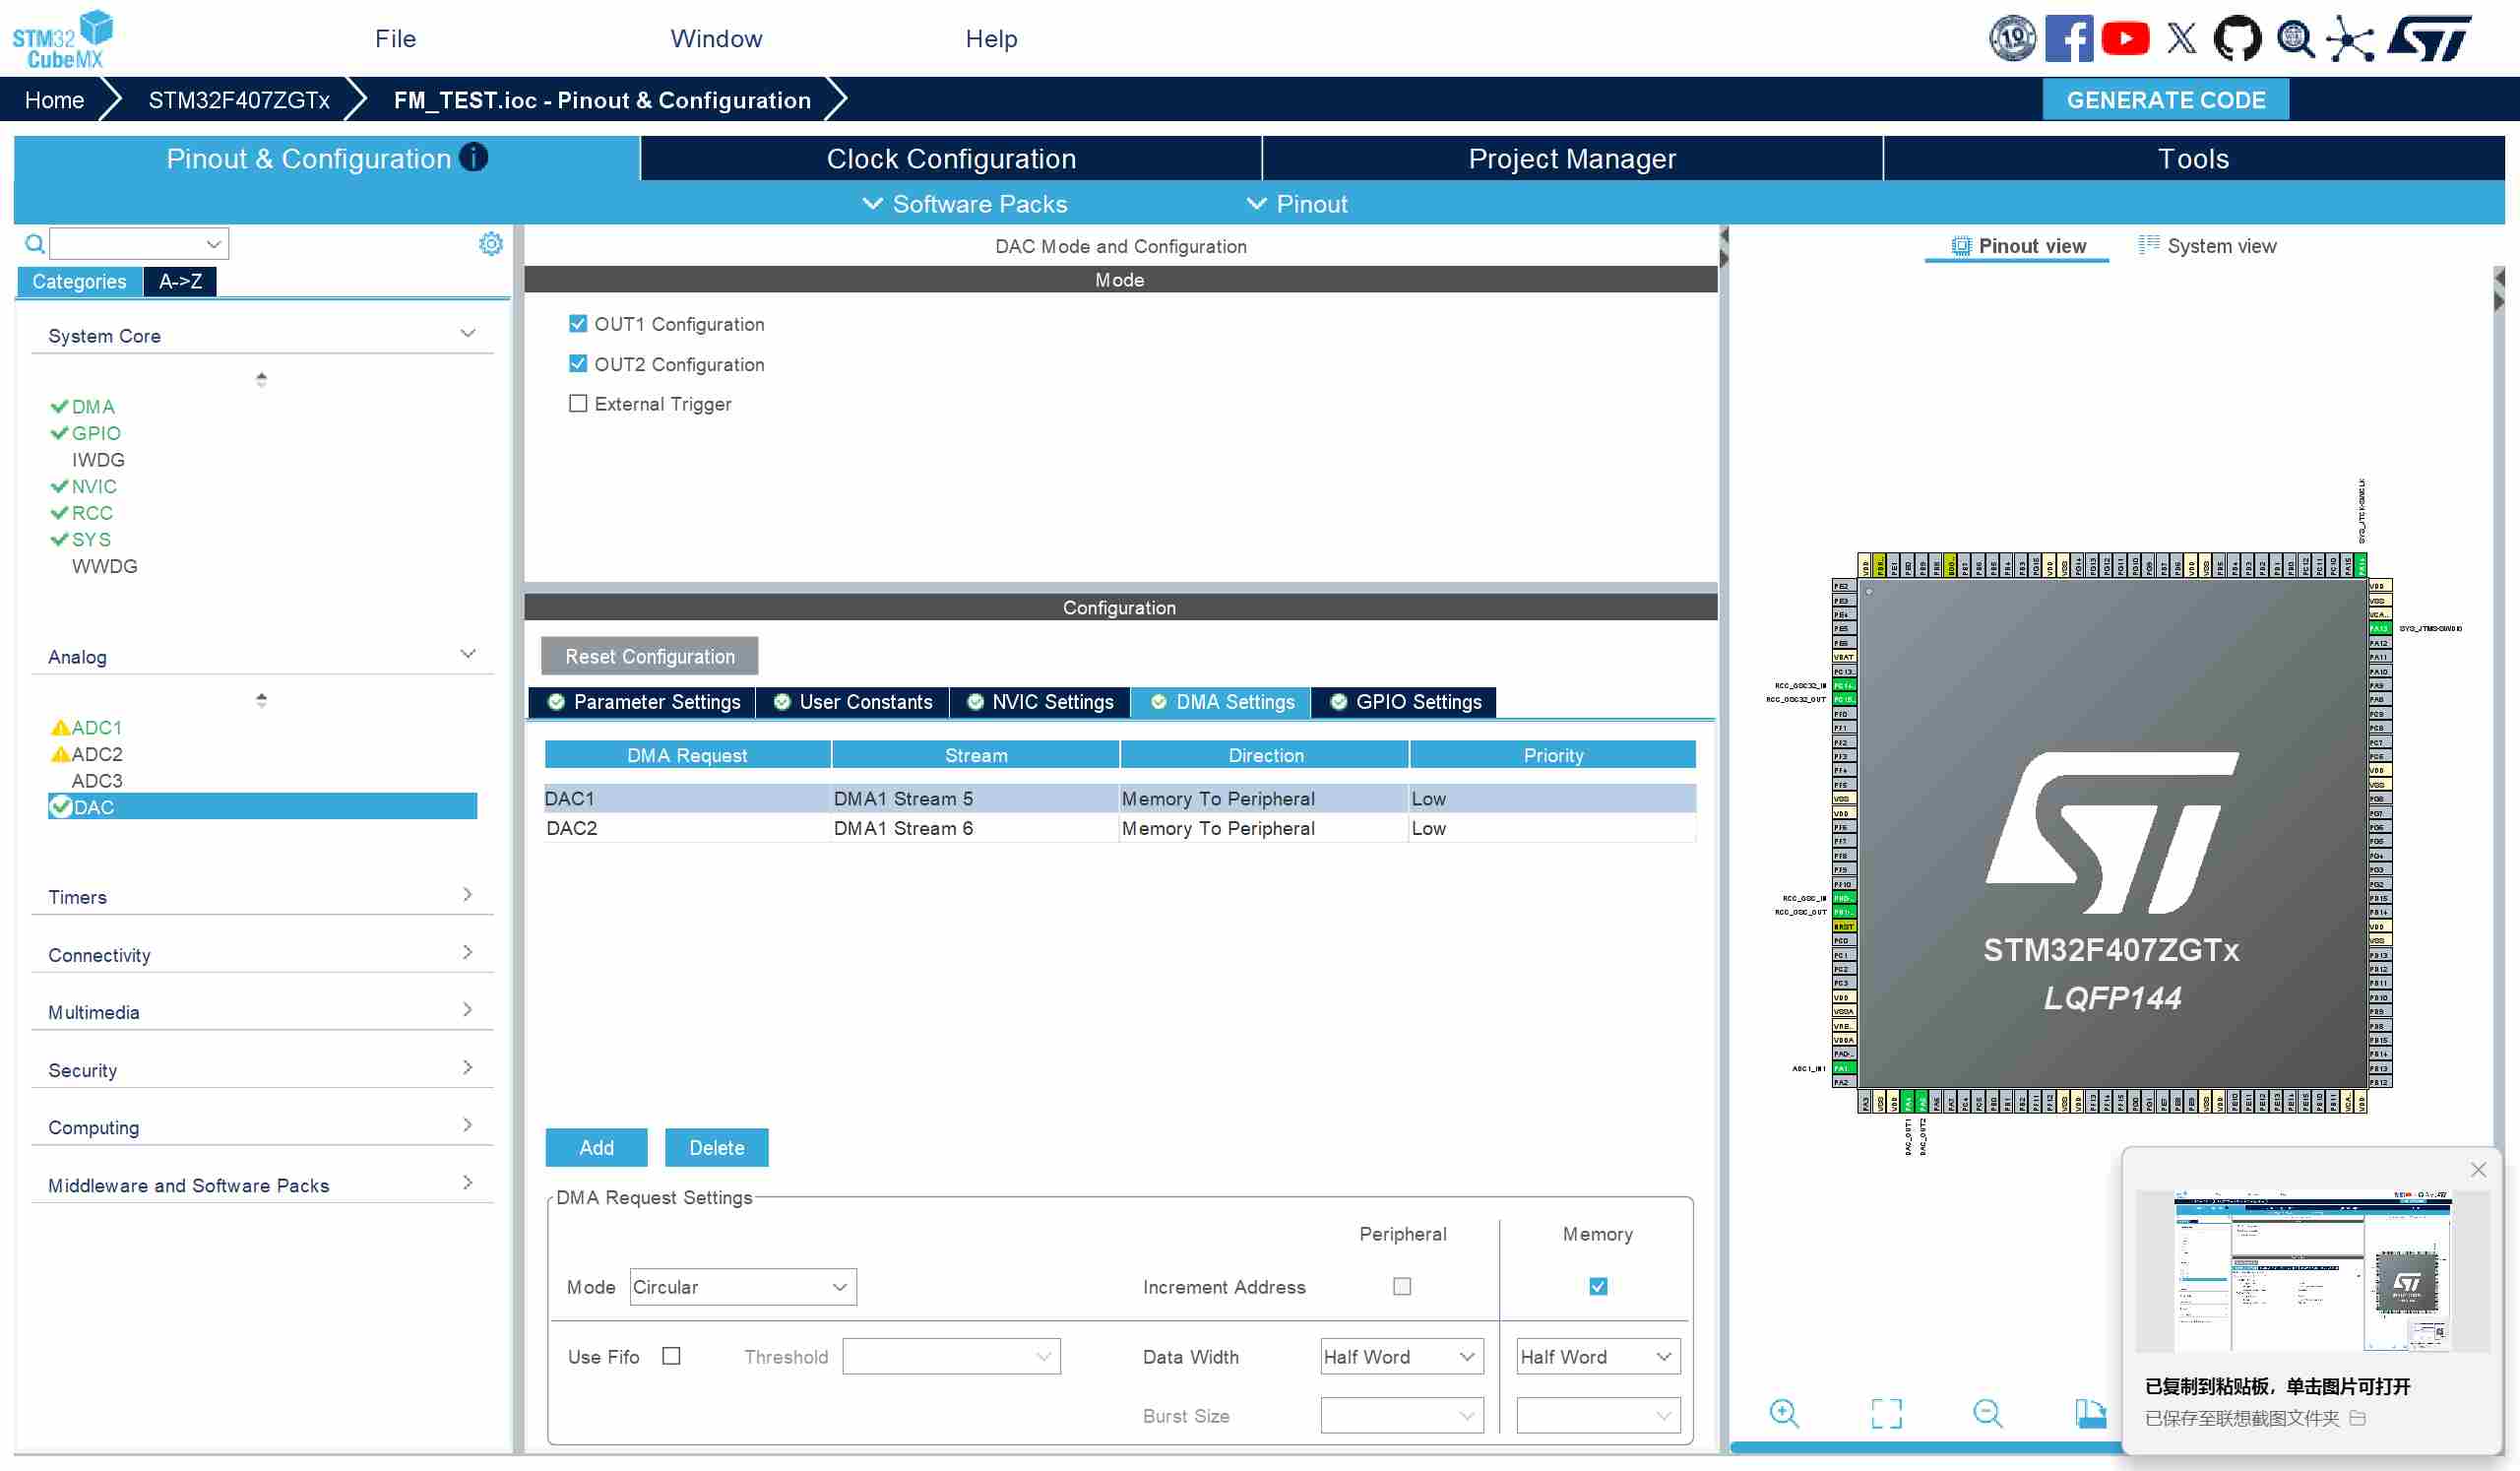The width and height of the screenshot is (2520, 1471).
Task: Open the DMA Mode Circular dropdown
Action: tap(742, 1287)
